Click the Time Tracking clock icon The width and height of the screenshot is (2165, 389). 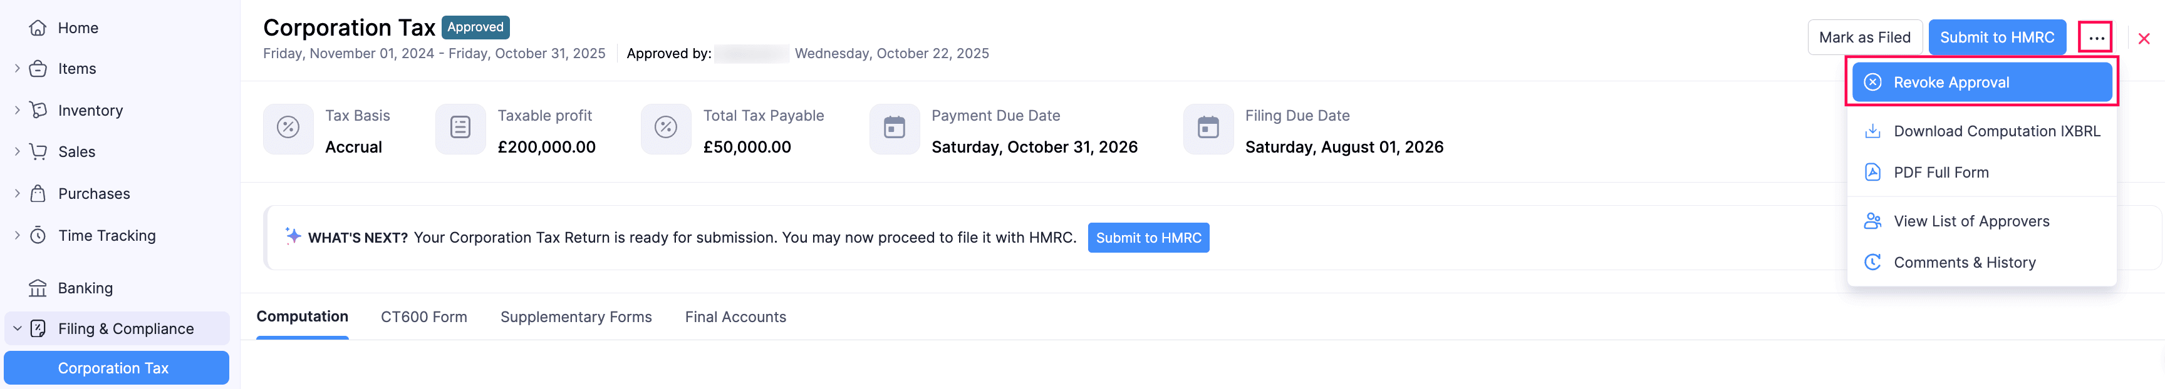tap(38, 236)
